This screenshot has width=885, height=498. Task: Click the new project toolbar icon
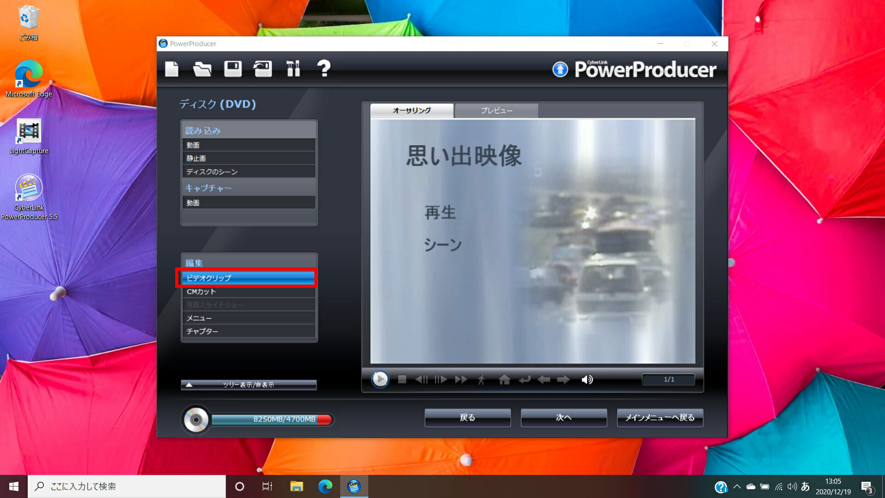pos(171,69)
